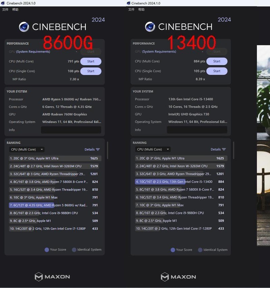Image resolution: width=270 pixels, height=288 pixels.
Task: Click the Identical System legend dot in the left window
Action: pos(74,250)
